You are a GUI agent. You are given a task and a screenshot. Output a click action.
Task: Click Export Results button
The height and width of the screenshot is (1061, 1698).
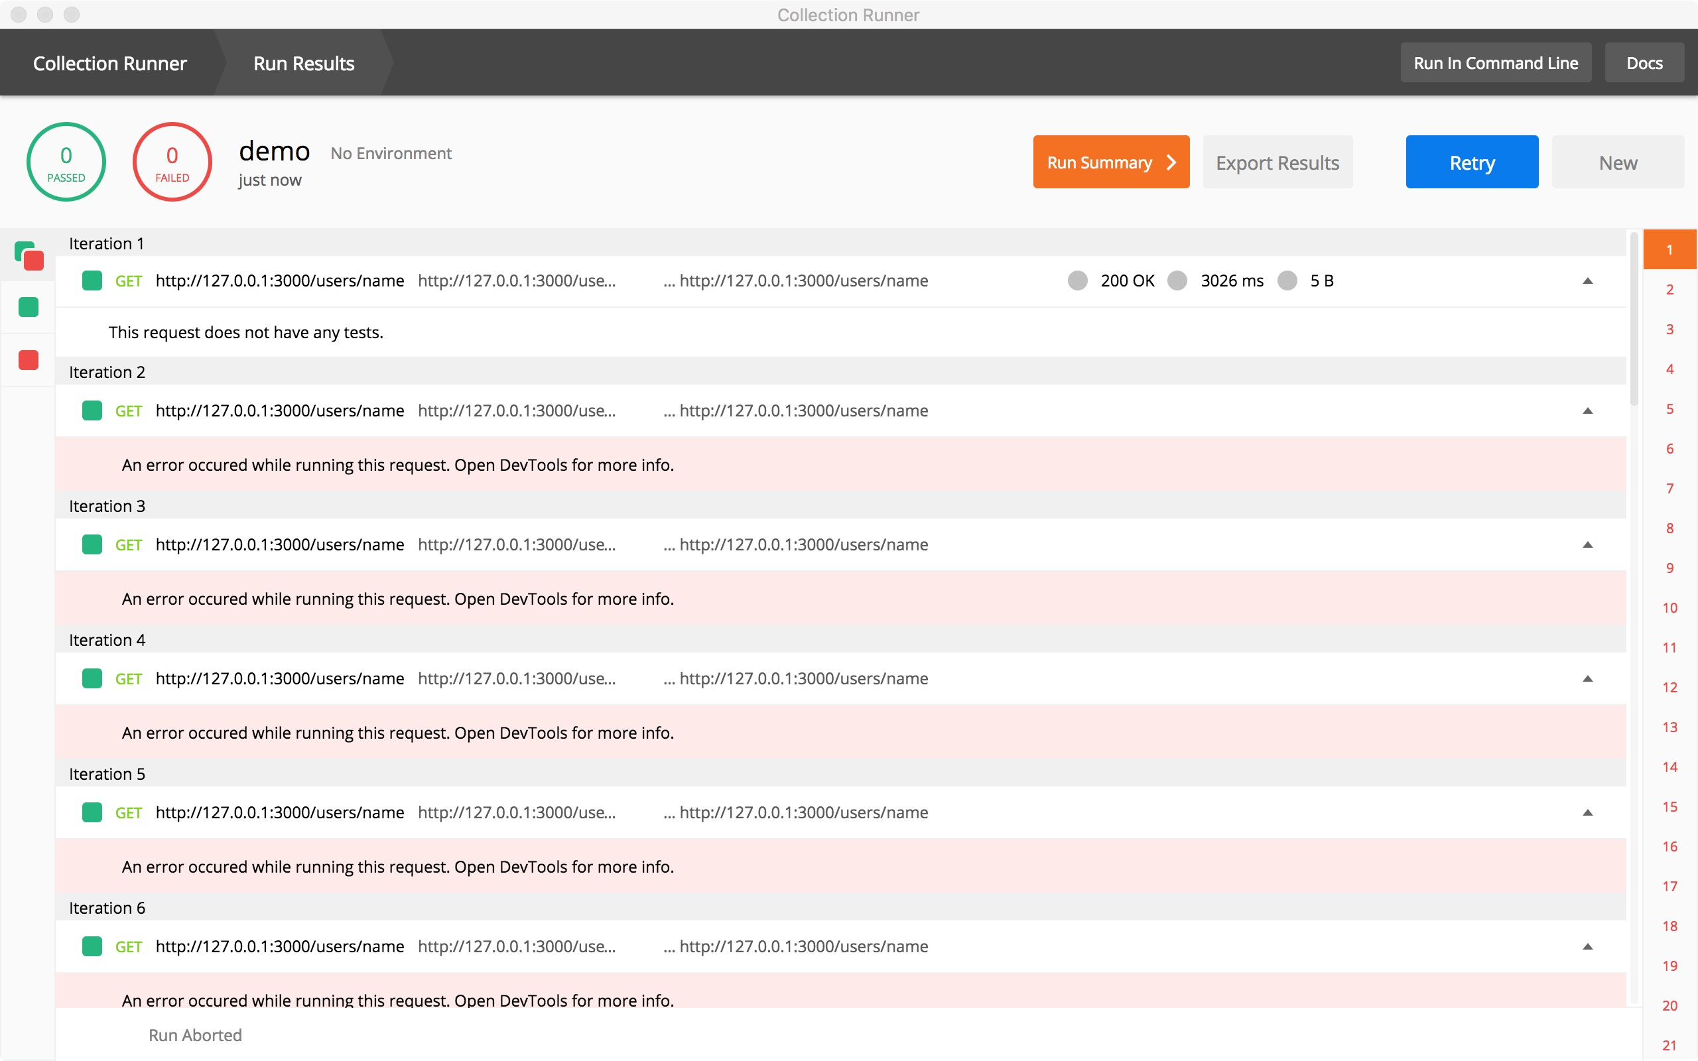click(x=1277, y=162)
